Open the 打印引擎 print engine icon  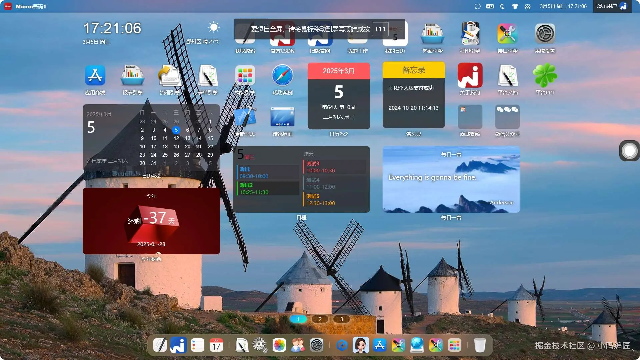pyautogui.click(x=470, y=34)
